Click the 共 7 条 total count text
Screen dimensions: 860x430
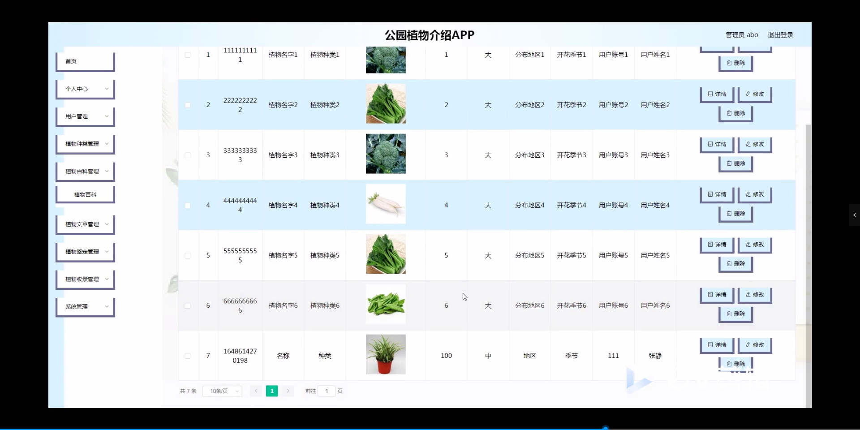coord(188,391)
